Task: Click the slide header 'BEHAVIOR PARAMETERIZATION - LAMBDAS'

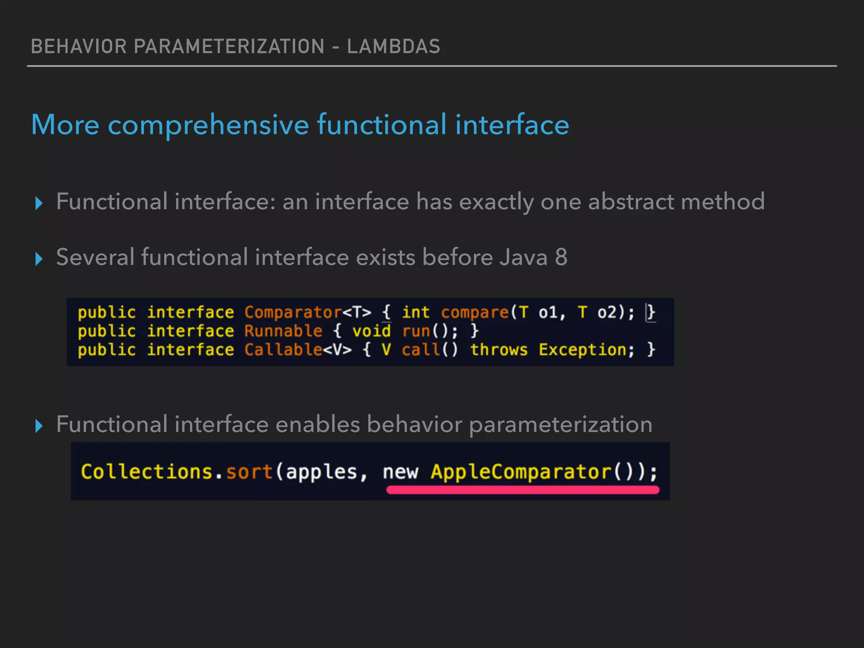Action: pyautogui.click(x=235, y=46)
